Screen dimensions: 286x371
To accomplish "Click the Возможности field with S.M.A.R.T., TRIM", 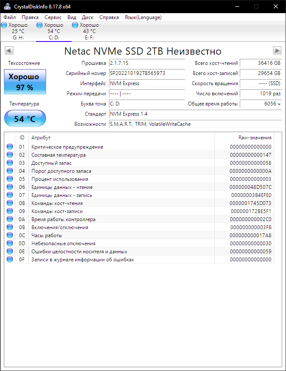I will click(196, 124).
